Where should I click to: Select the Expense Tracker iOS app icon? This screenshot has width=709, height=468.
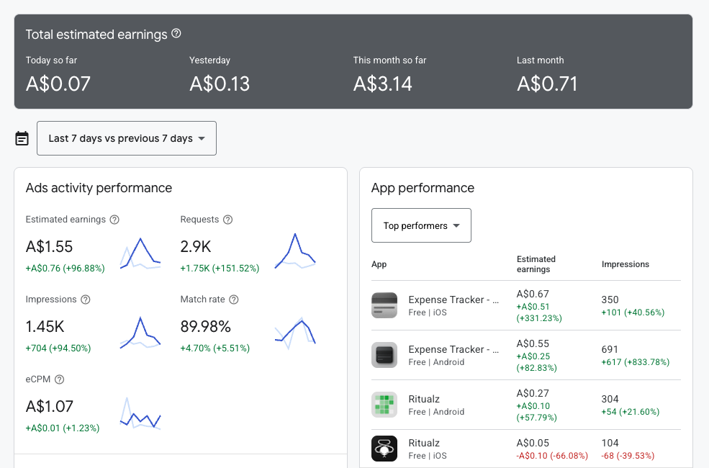click(384, 305)
